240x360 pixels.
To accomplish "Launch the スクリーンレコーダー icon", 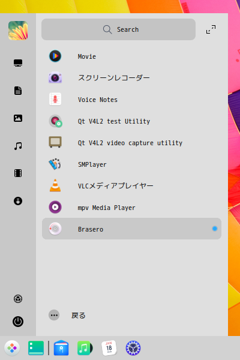I will click(x=55, y=77).
